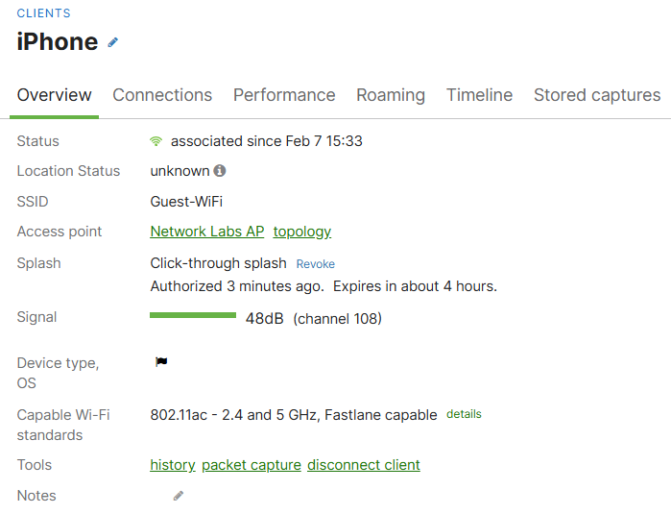The height and width of the screenshot is (514, 671).
Task: Open the Network Labs AP link
Action: [207, 232]
